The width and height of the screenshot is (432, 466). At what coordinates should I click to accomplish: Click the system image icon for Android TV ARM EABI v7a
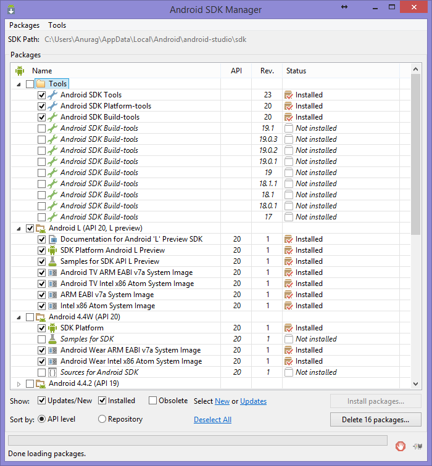(x=52, y=272)
